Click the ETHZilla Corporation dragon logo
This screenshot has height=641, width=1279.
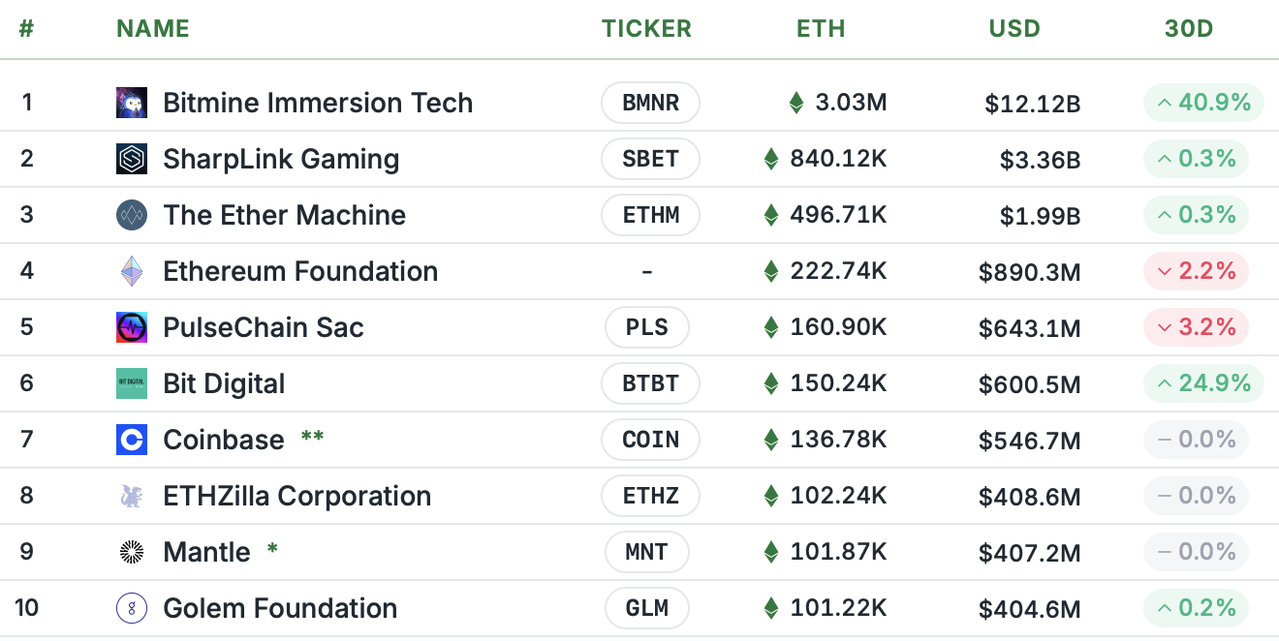point(131,496)
